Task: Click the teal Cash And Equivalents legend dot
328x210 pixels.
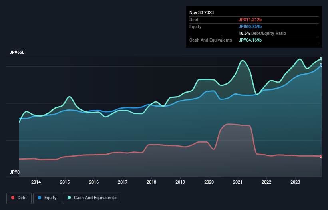Action: (x=69, y=198)
